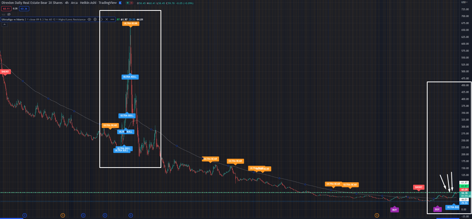Click the 725.00 price scale value
Screen dimensions: 472x219
465,9
